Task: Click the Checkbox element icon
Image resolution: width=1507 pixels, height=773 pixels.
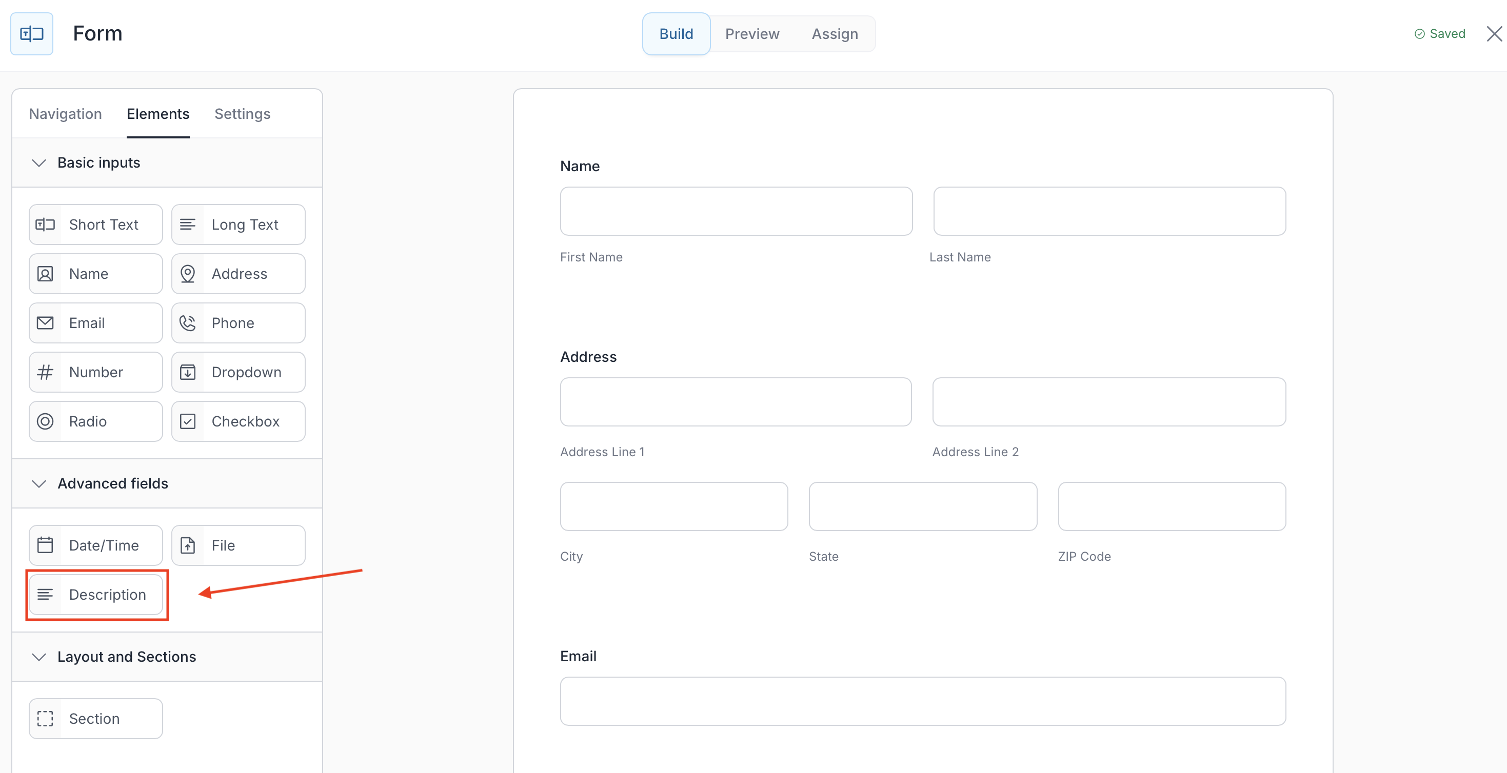Action: point(188,421)
